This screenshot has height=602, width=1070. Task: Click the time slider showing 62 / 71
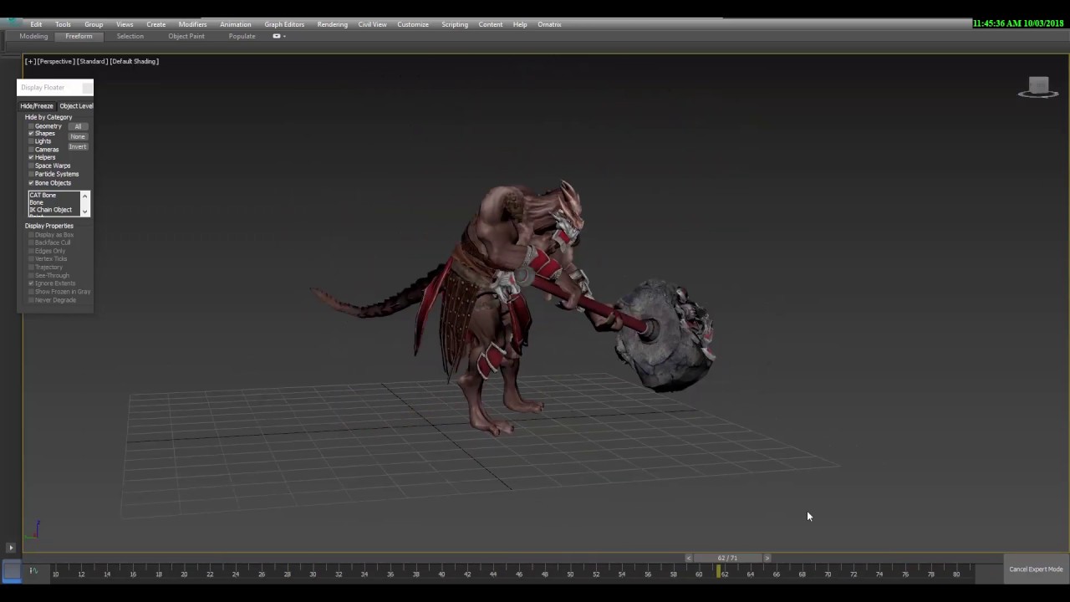pyautogui.click(x=727, y=558)
